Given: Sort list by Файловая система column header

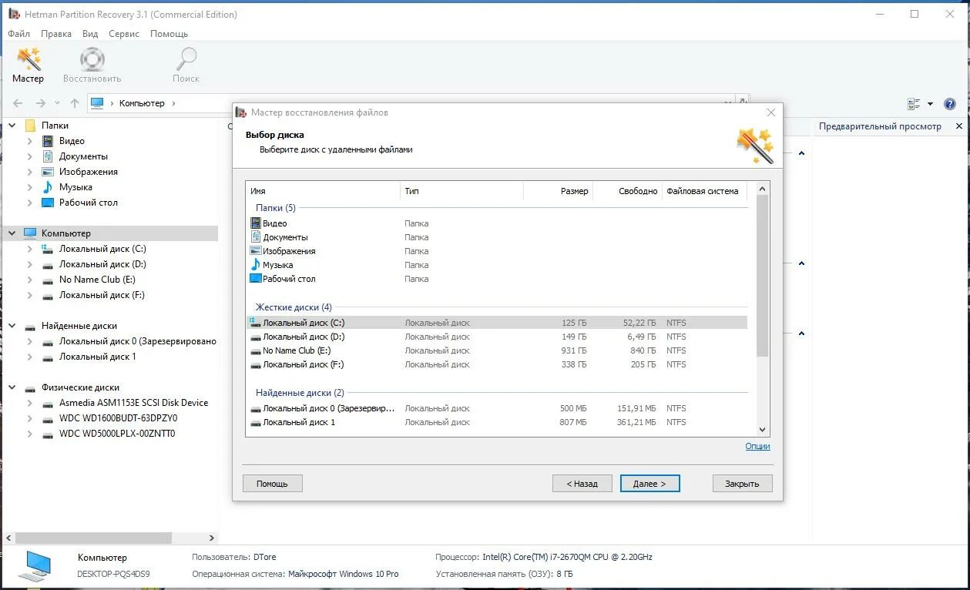Looking at the screenshot, I should [704, 191].
